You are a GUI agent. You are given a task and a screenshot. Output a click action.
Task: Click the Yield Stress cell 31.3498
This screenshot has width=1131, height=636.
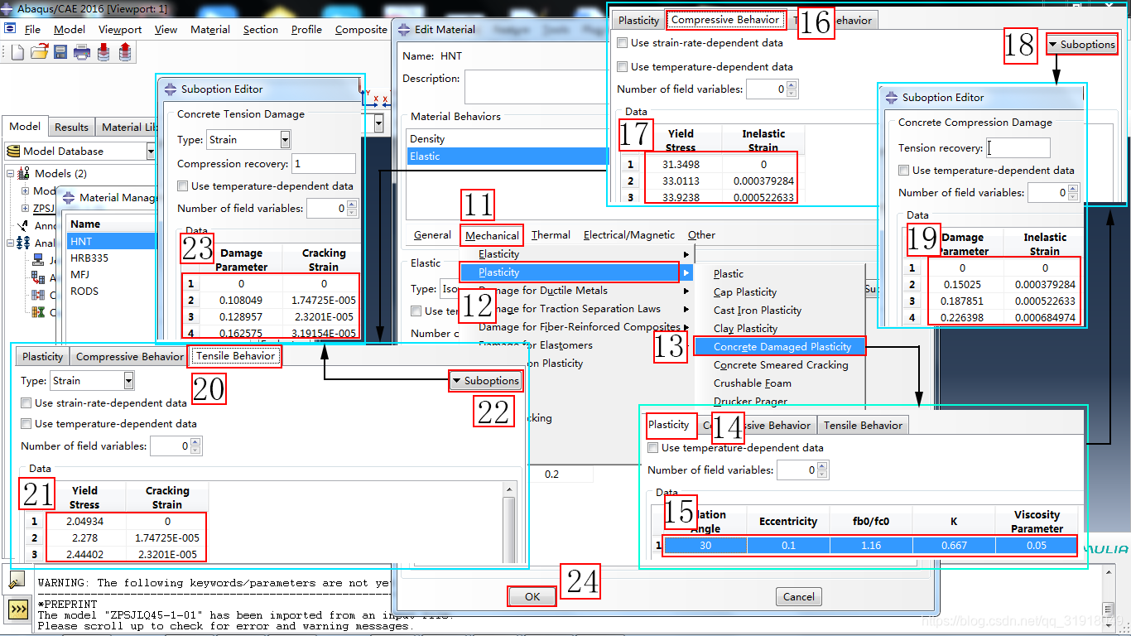point(681,165)
